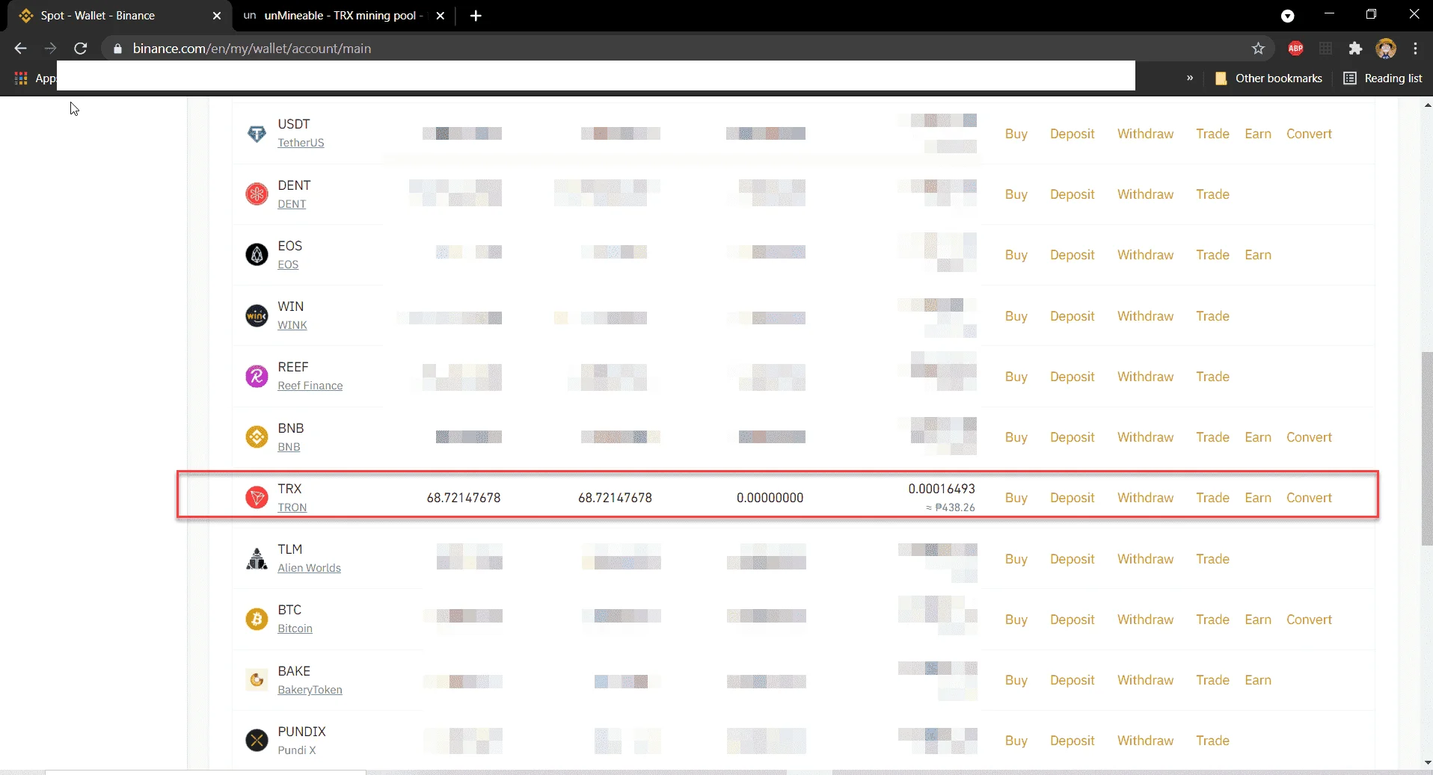Open the Reading list
The width and height of the screenshot is (1433, 775).
click(x=1383, y=78)
